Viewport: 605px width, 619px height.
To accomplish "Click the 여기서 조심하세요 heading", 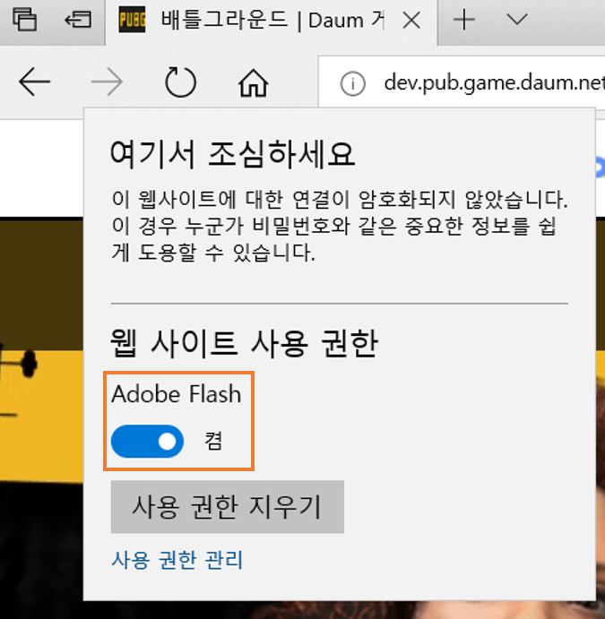I will (232, 154).
